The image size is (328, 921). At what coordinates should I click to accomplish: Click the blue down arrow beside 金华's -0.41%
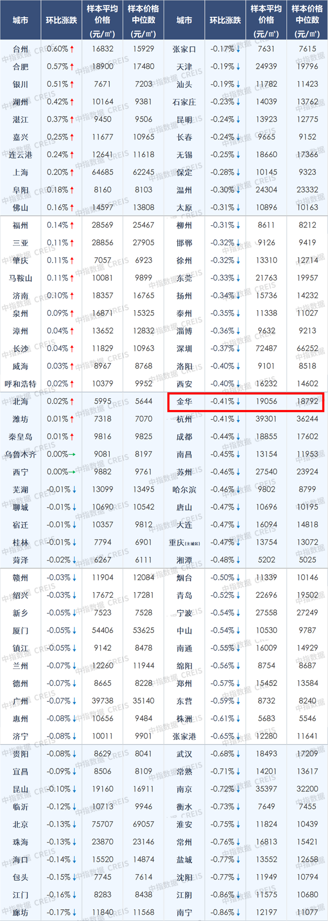tap(238, 402)
